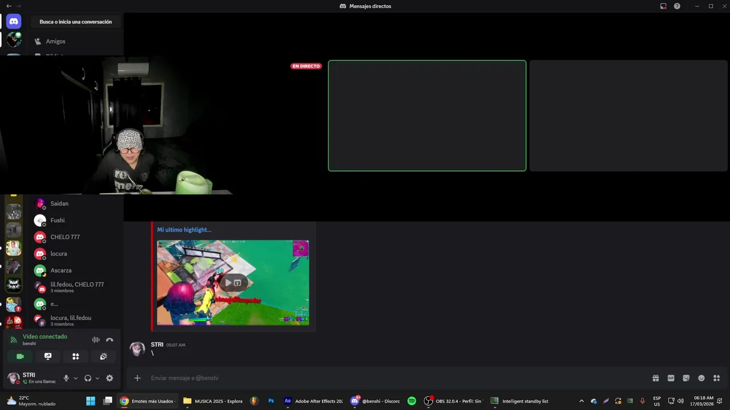Screen dimensions: 730x410
Task: Switch to MUSICA 2025 File Explorer window
Action: tap(213, 401)
